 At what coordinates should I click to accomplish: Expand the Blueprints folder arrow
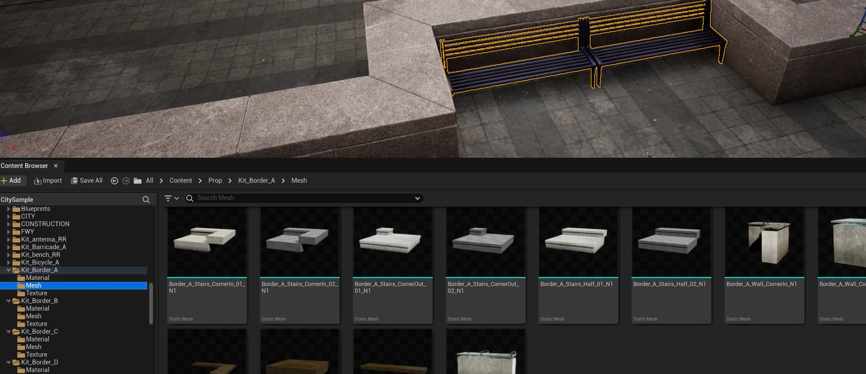click(9, 209)
